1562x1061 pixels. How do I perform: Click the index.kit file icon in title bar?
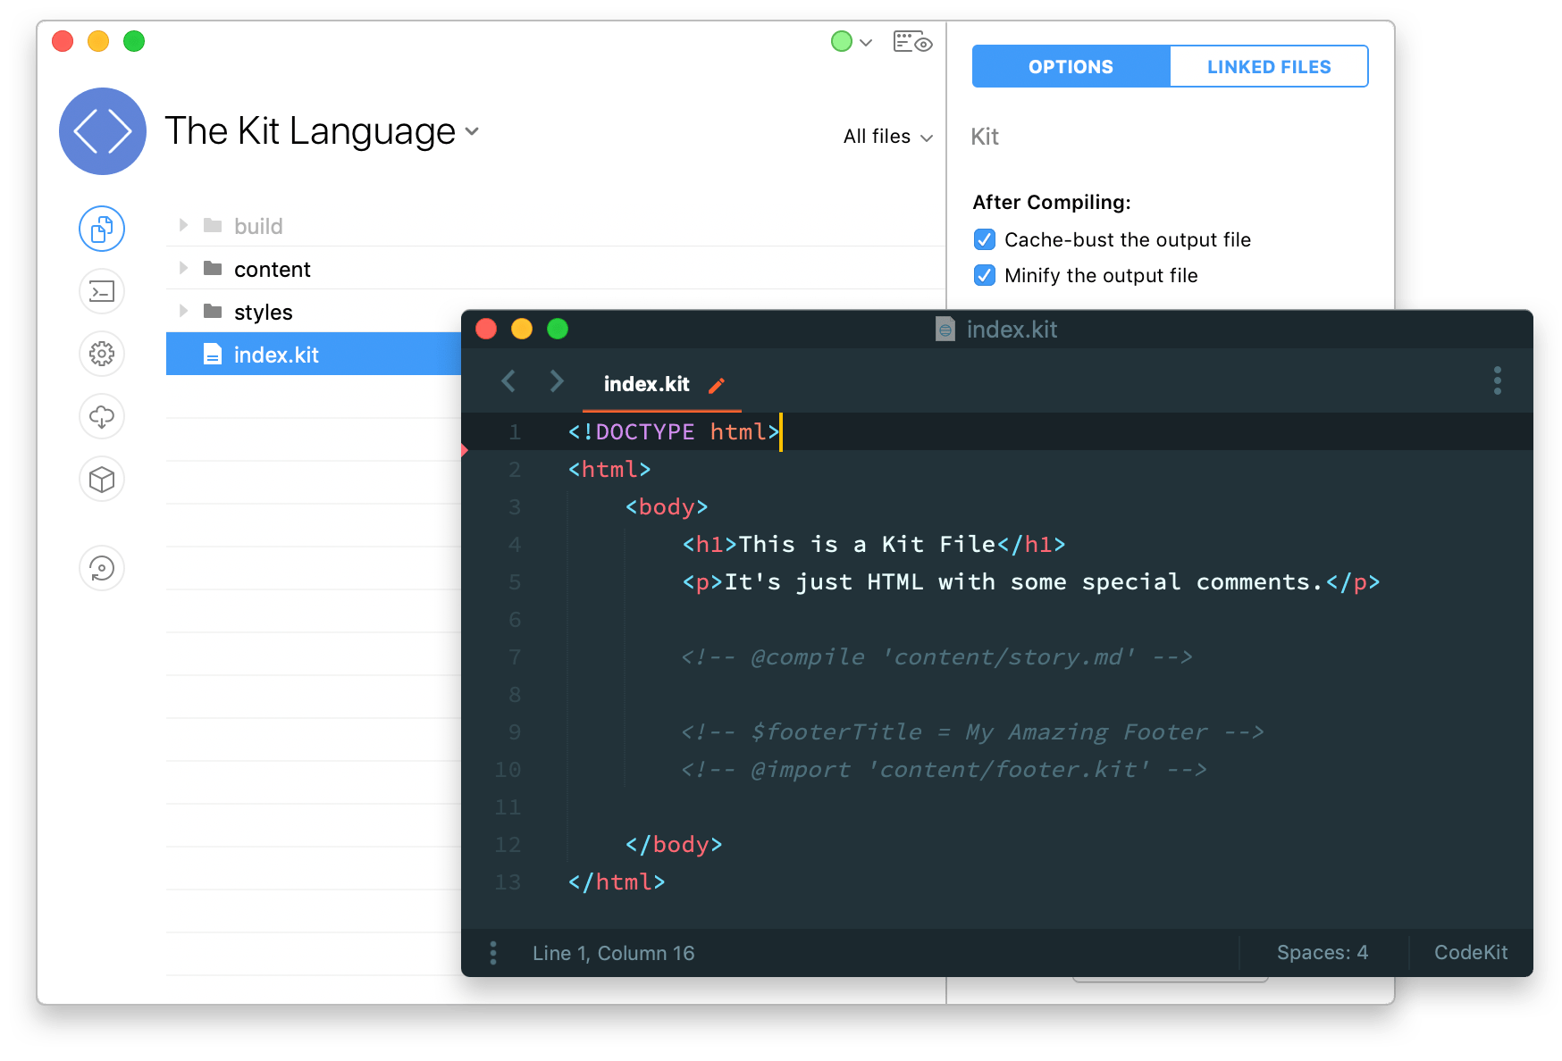(945, 329)
